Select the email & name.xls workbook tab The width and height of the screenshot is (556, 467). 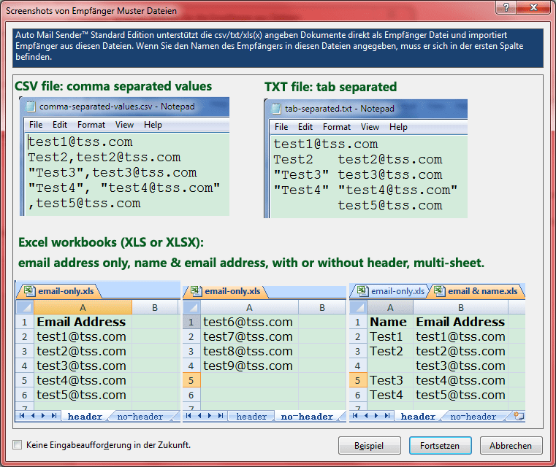[x=476, y=291]
